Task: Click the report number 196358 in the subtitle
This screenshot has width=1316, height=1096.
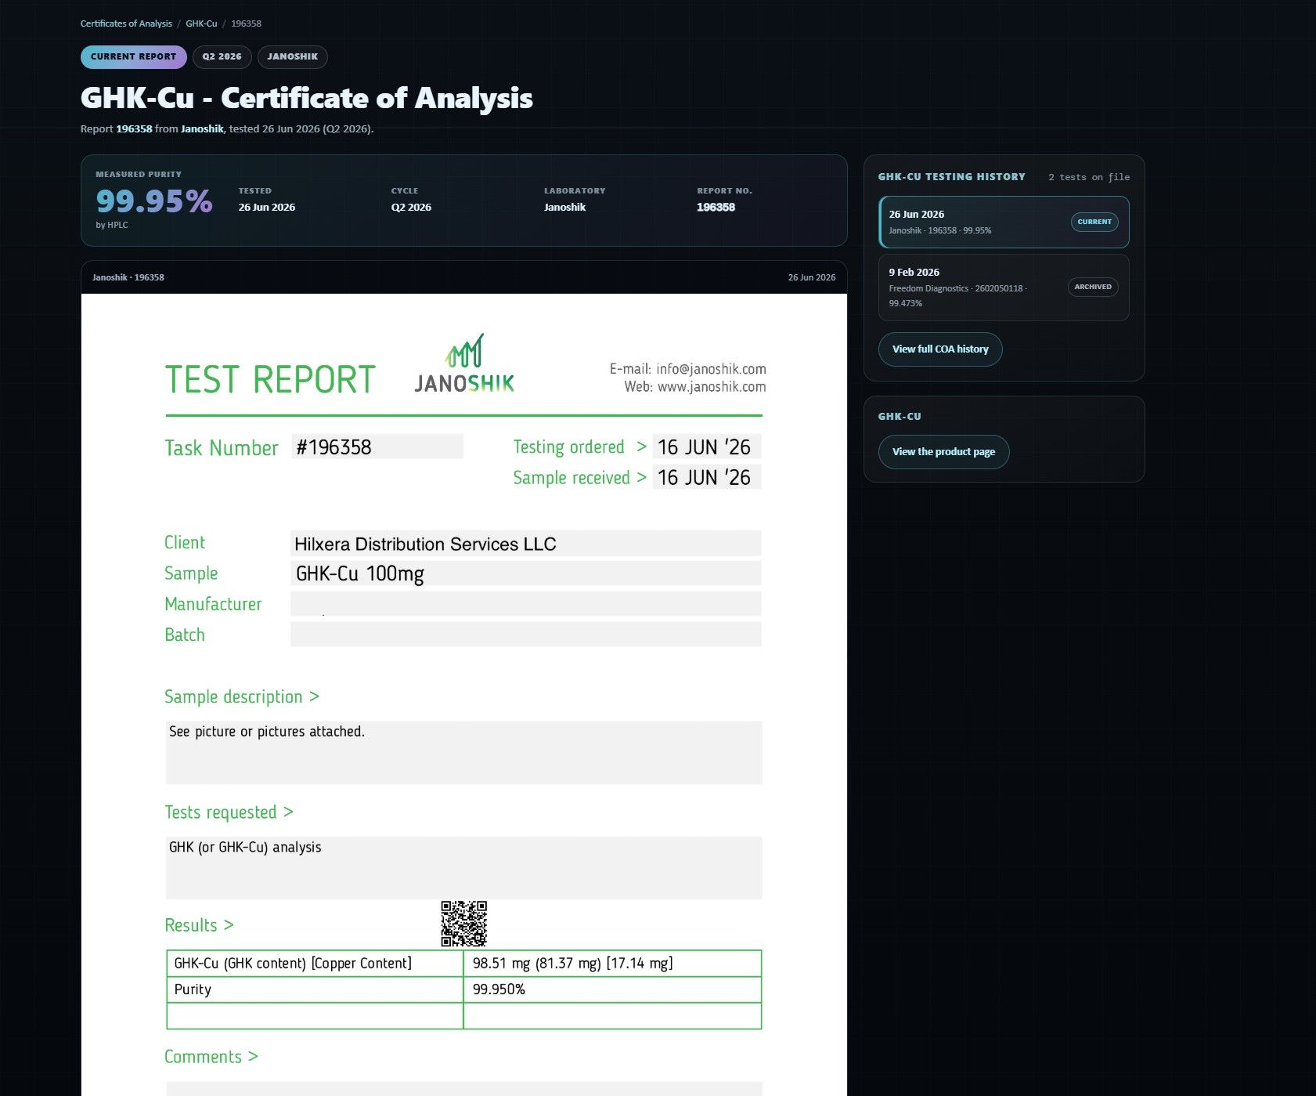Action: coord(134,128)
